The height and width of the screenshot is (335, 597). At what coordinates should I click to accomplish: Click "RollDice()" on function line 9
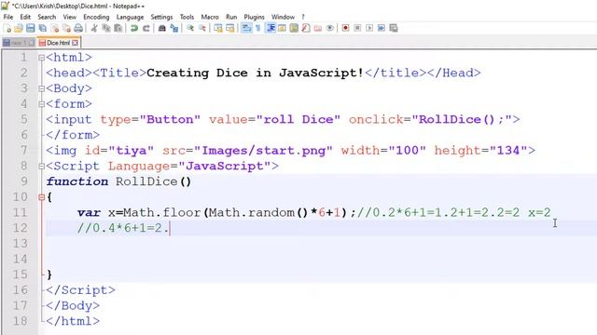tap(153, 181)
